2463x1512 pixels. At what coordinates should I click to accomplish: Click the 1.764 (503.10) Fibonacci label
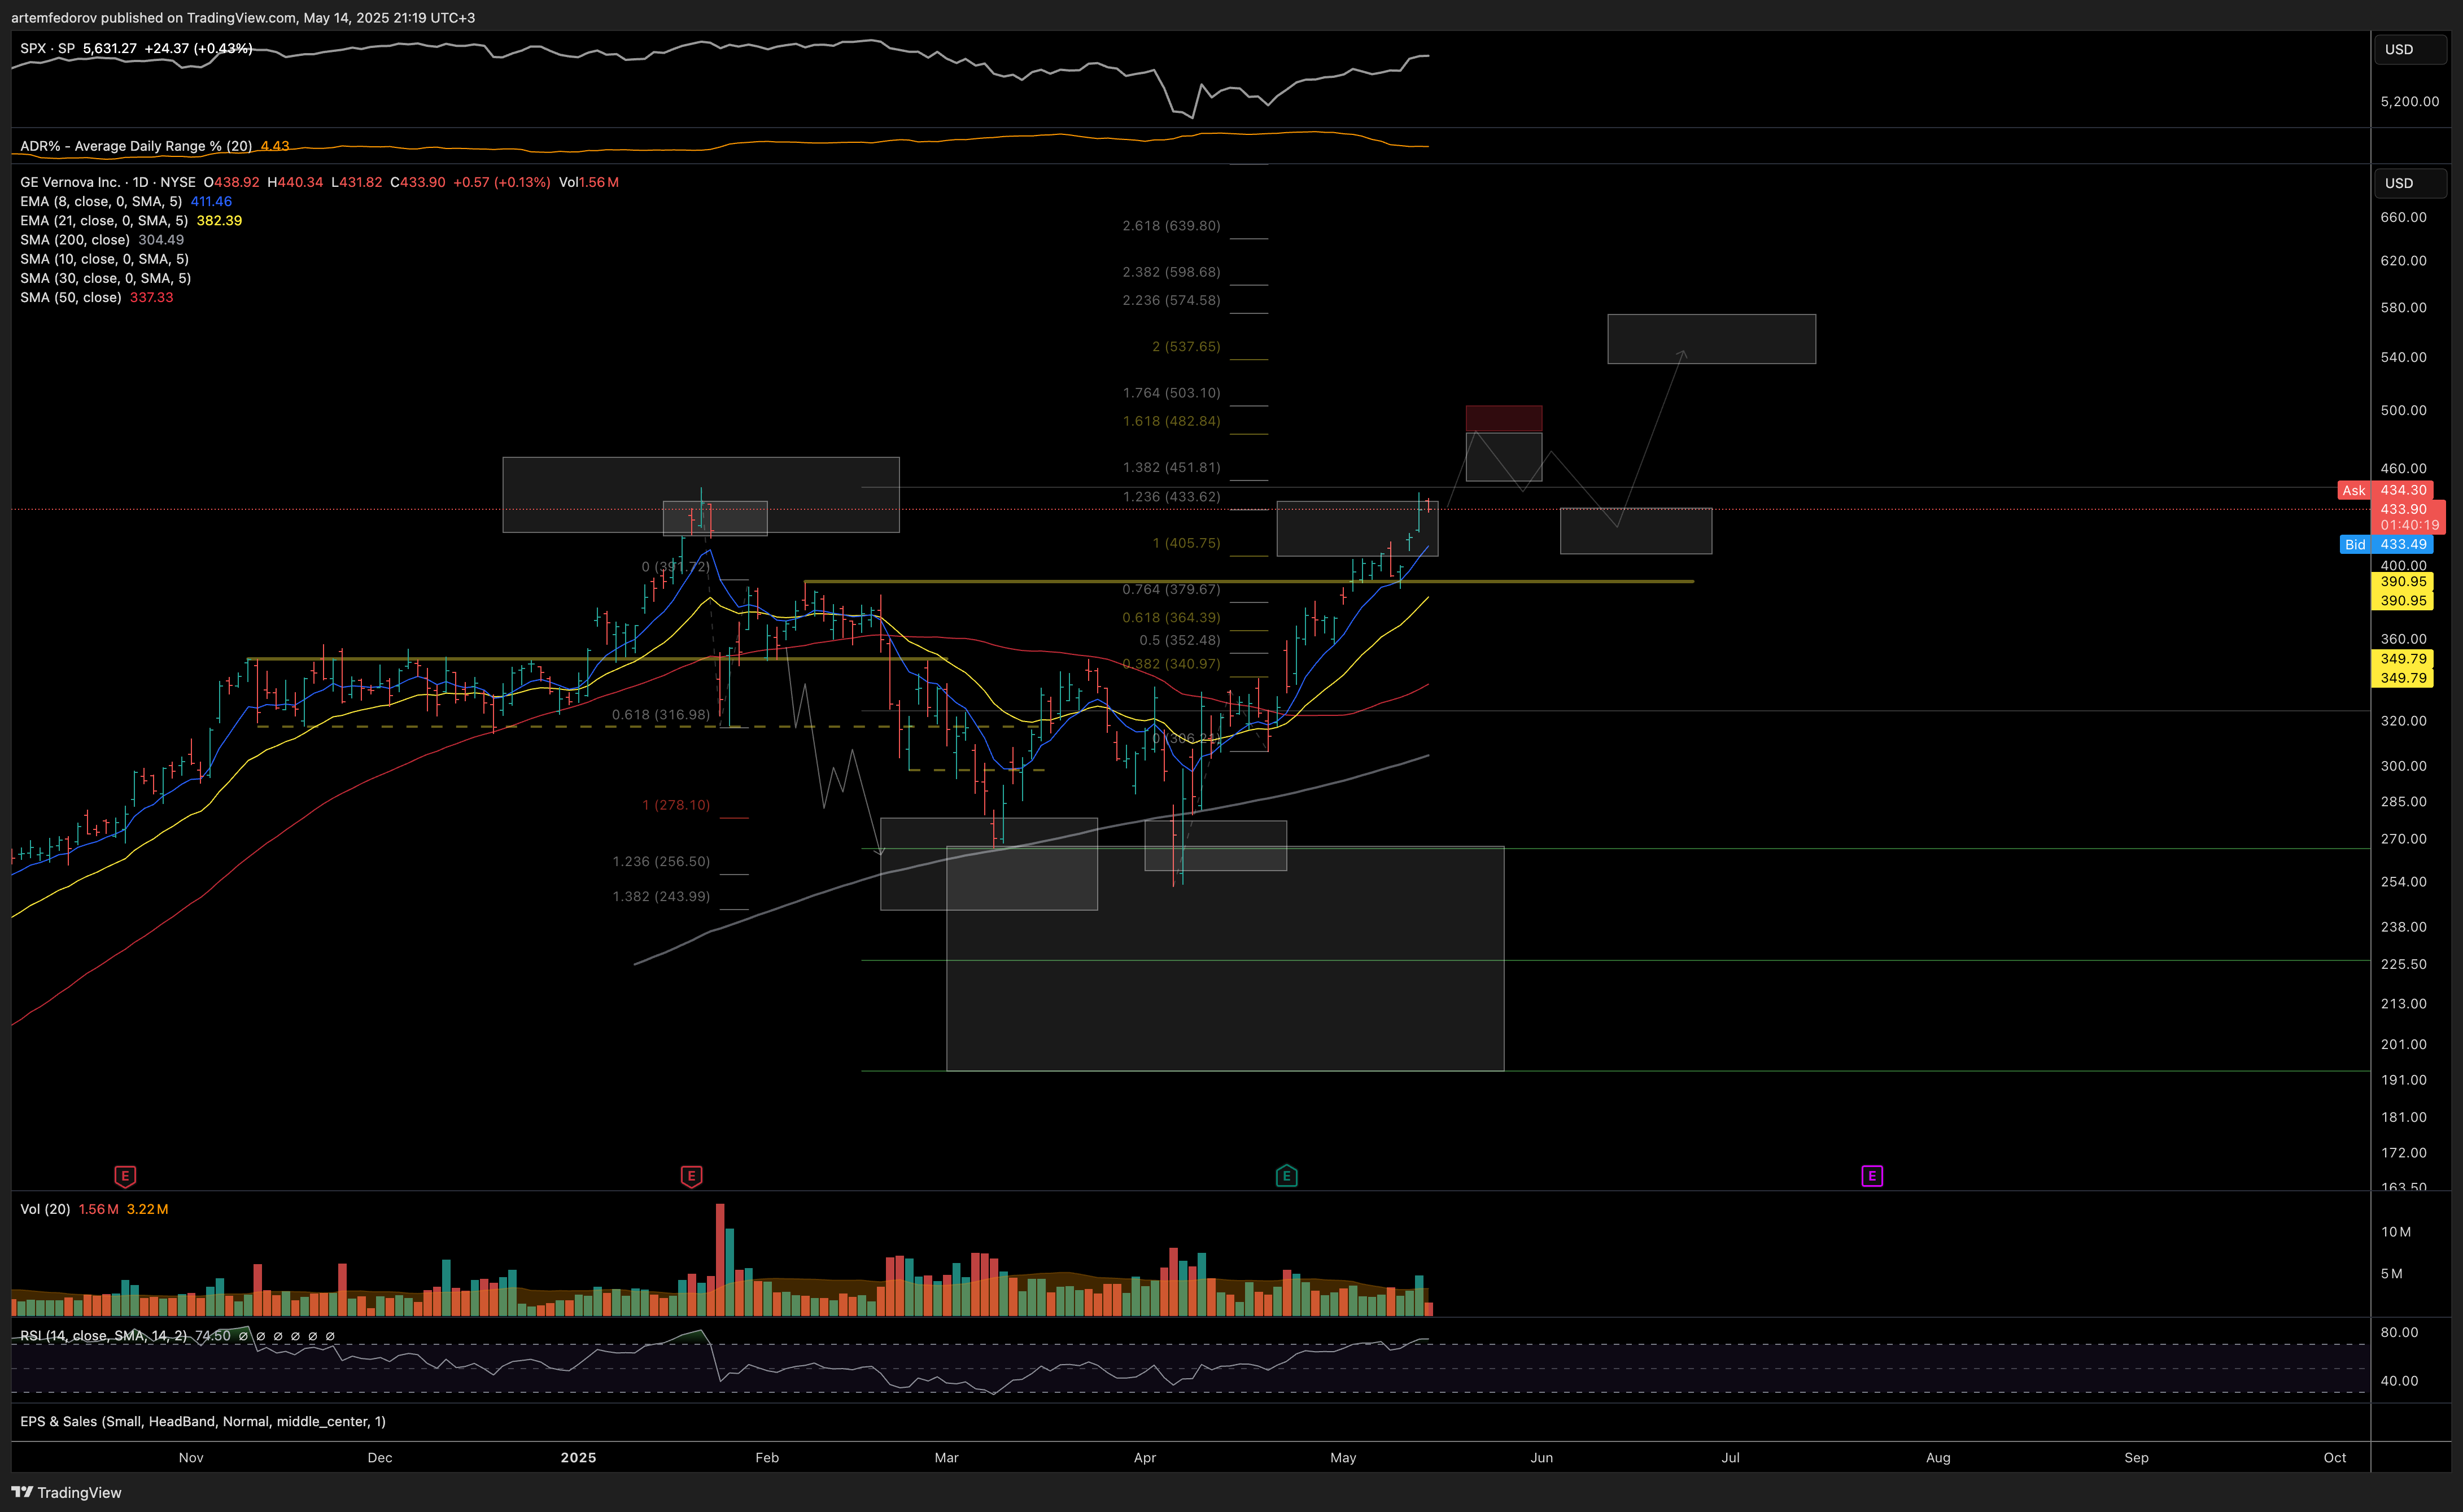1171,393
